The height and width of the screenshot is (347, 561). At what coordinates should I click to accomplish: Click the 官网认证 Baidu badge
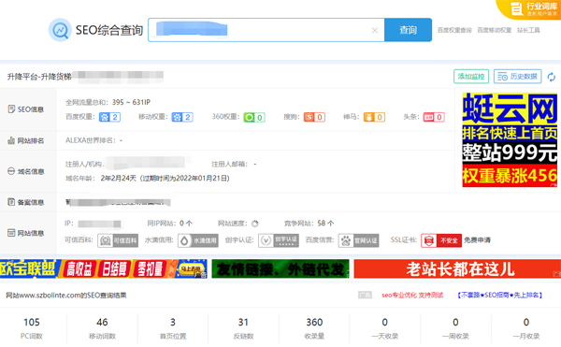358,240
